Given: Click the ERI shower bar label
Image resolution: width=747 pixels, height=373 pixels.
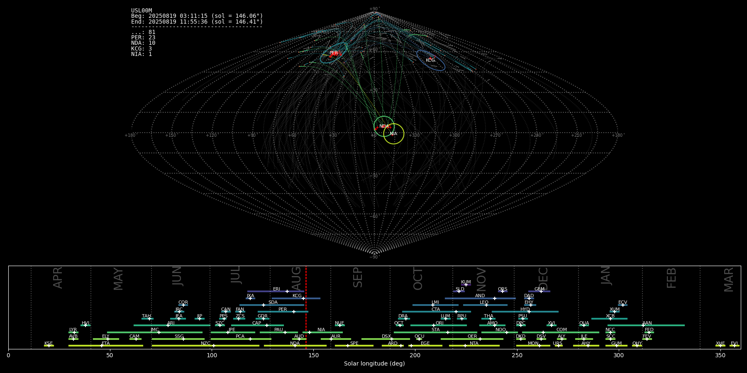Looking at the screenshot, I should coord(276,289).
